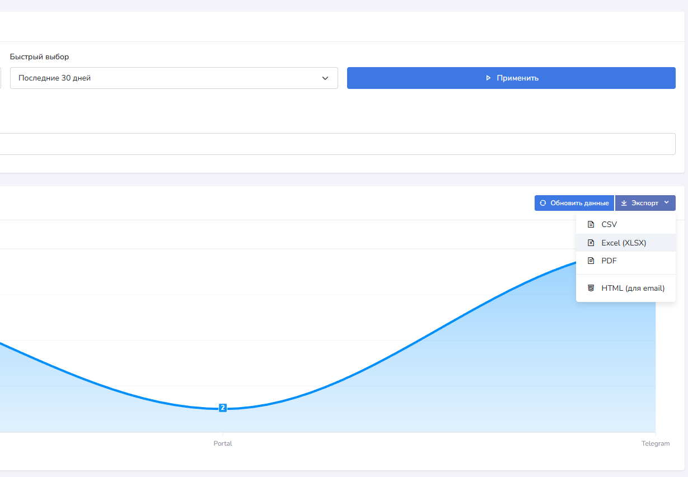
Task: Click the download icon beside Экспорт
Action: click(624, 203)
